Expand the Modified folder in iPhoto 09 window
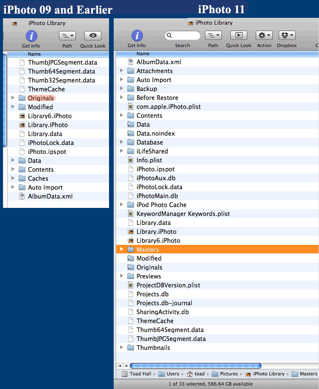 (x=13, y=107)
